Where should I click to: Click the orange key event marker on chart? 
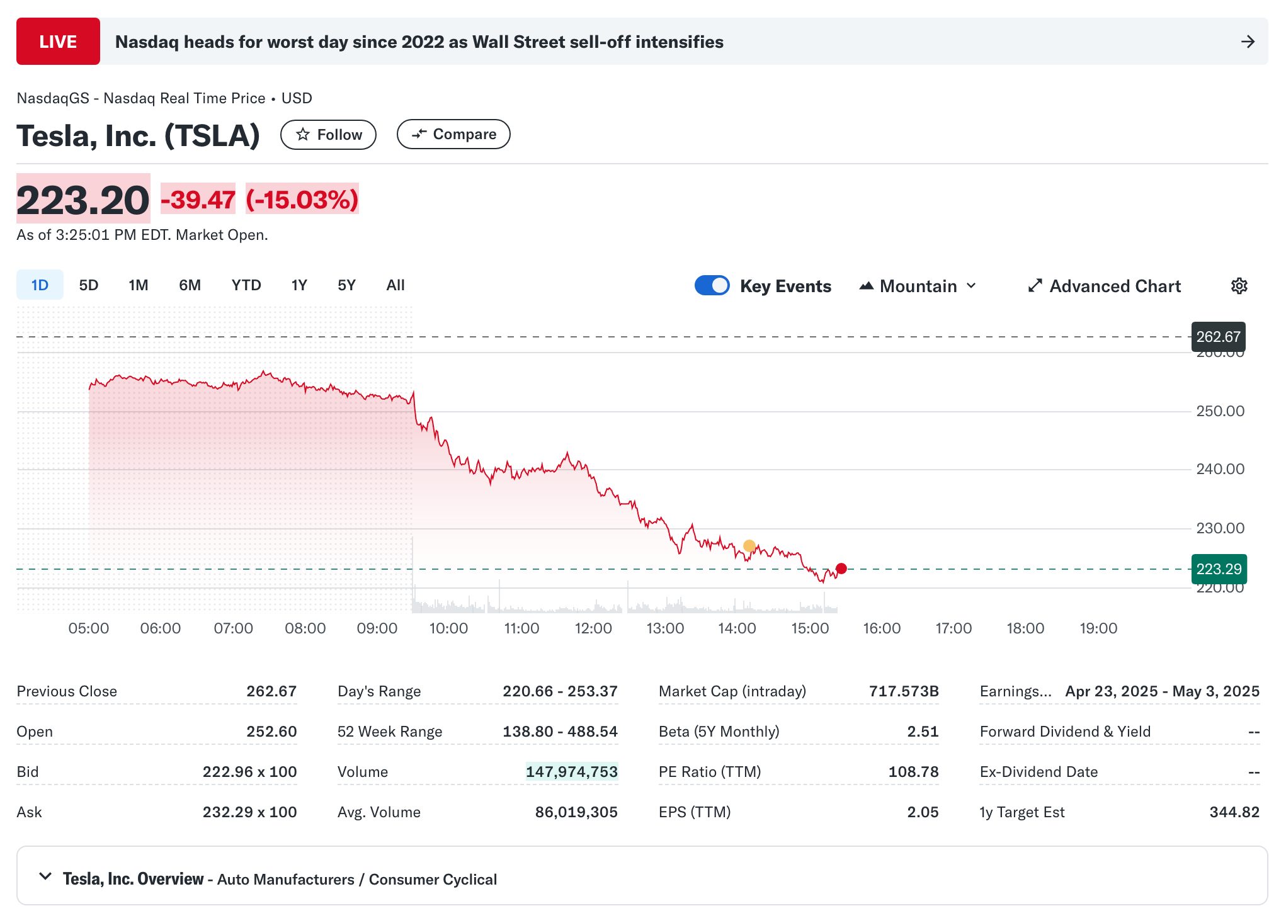(749, 546)
